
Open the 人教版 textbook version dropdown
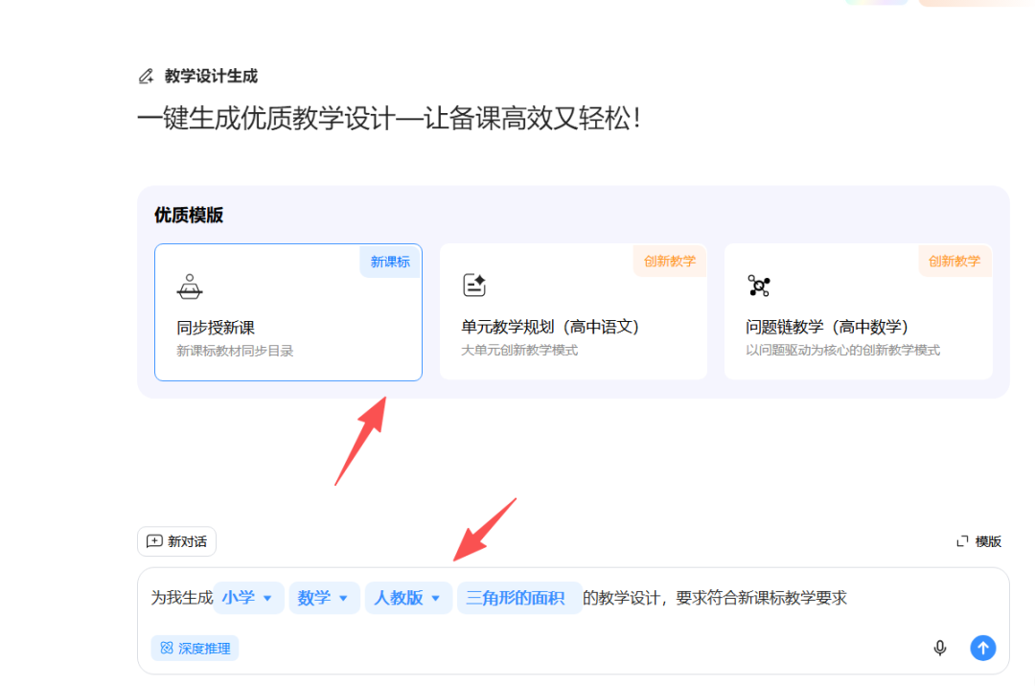[x=408, y=597]
